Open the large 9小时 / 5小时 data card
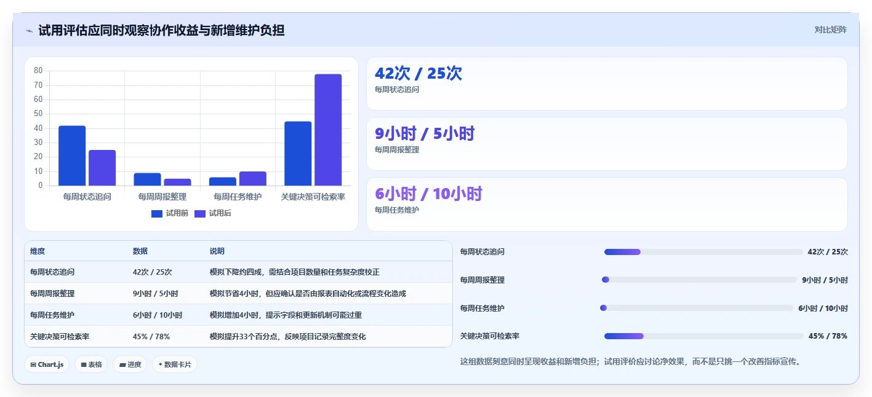Screen dimensions: 872x397 coord(607,144)
